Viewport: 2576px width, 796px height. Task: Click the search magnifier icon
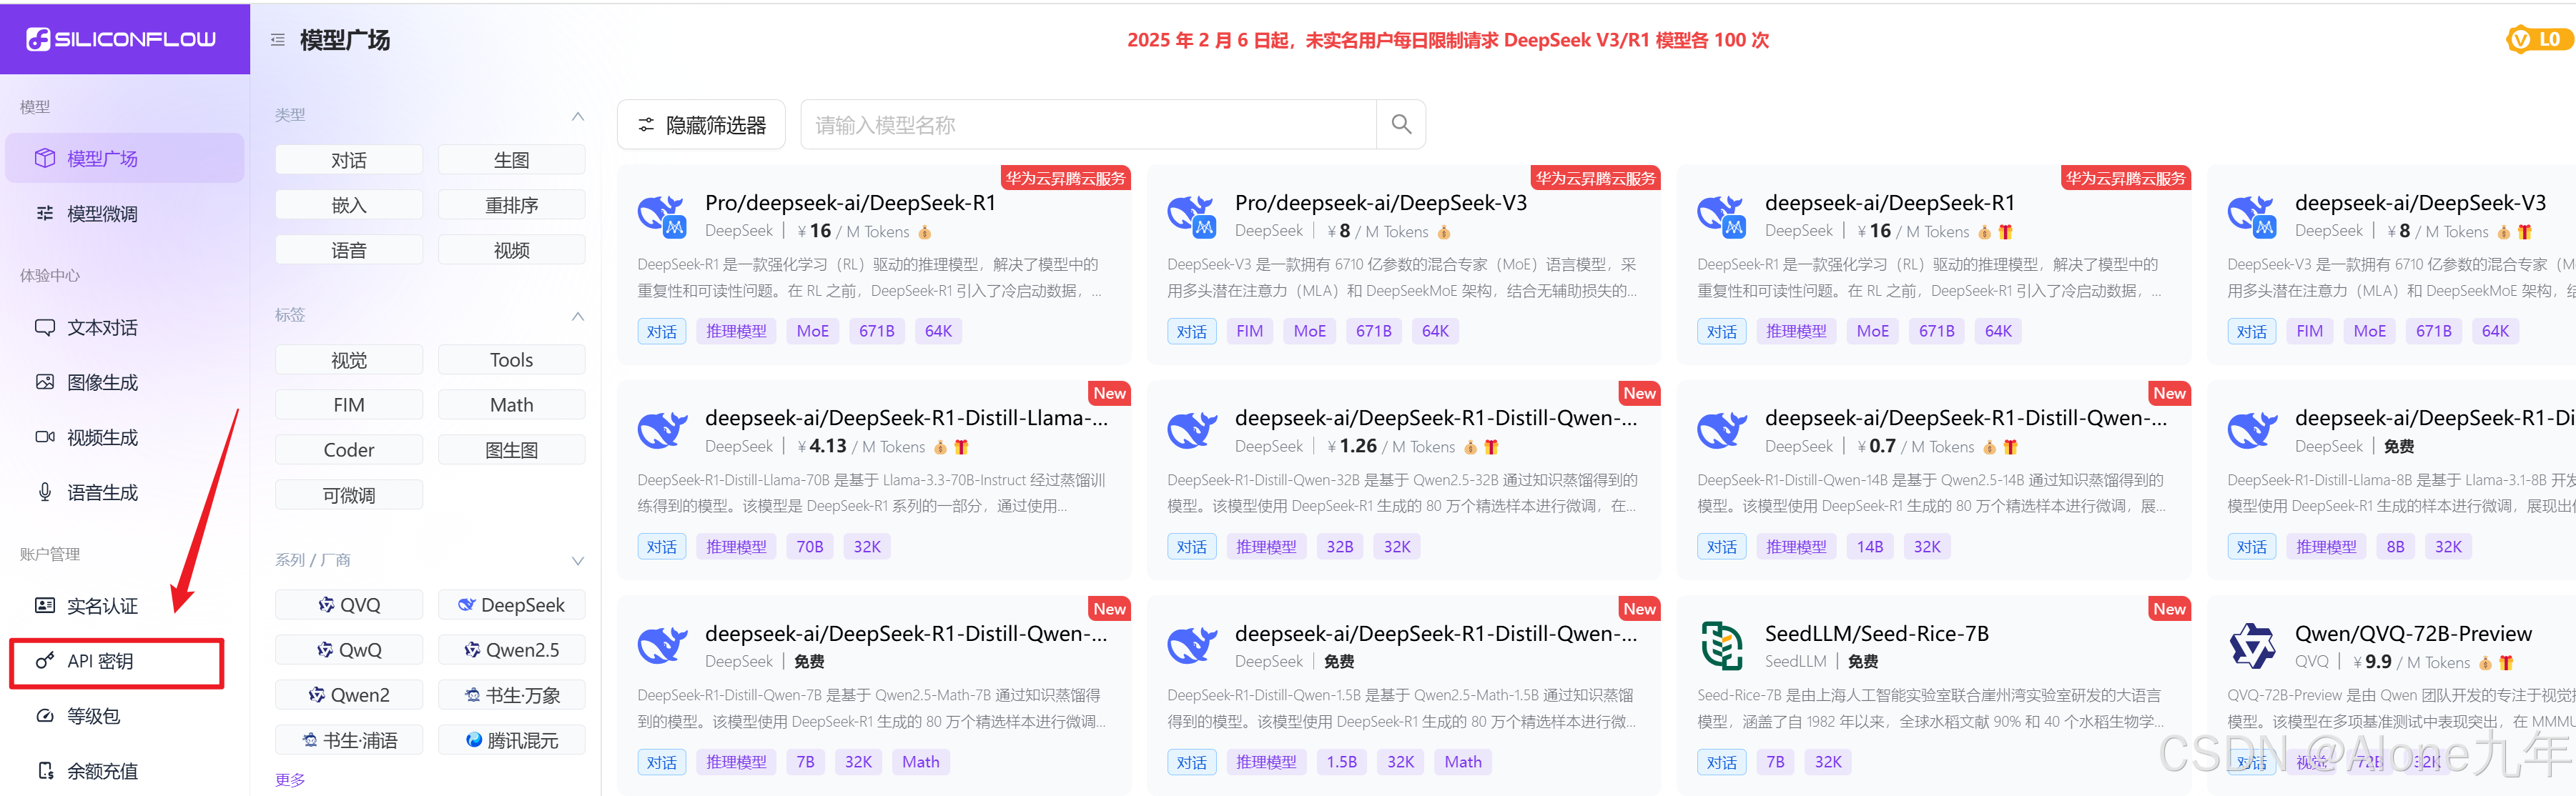1401,124
